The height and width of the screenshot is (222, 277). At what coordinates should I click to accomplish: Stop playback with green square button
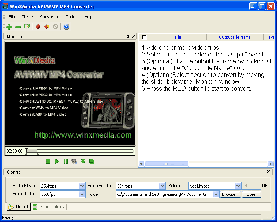pyautogui.click(x=48, y=161)
